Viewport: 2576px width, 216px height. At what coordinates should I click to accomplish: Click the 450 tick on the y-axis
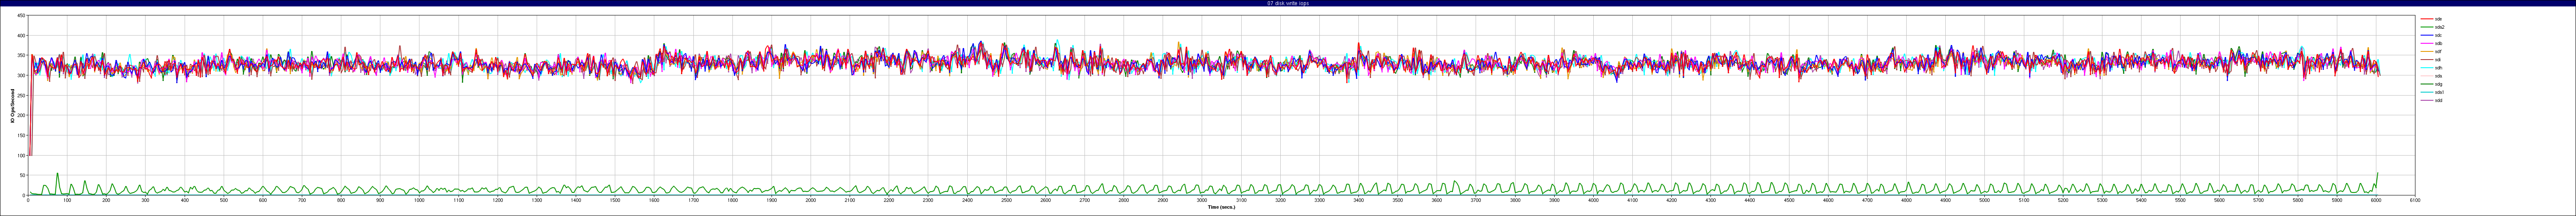point(22,16)
